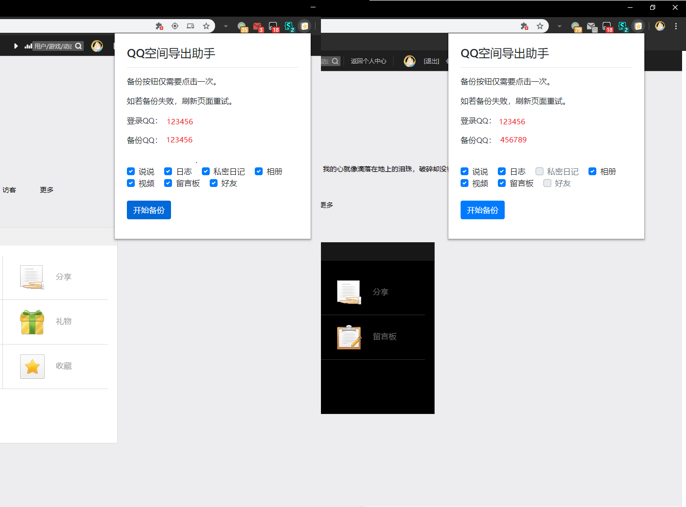The width and height of the screenshot is (686, 507).
Task: Open 更多 menu in left window
Action: (x=47, y=190)
